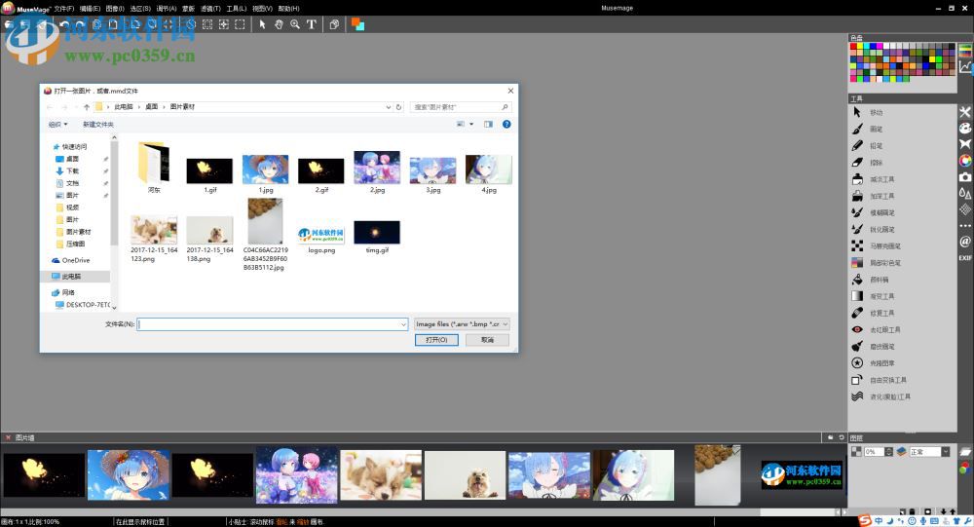Click the hand pan tool in the top toolbar

pos(279,24)
